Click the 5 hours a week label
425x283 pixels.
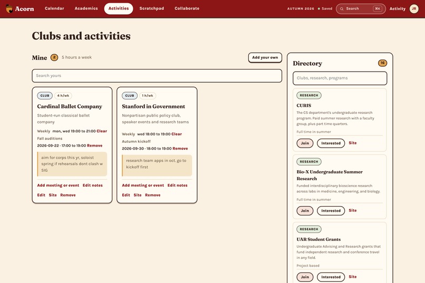point(76,57)
